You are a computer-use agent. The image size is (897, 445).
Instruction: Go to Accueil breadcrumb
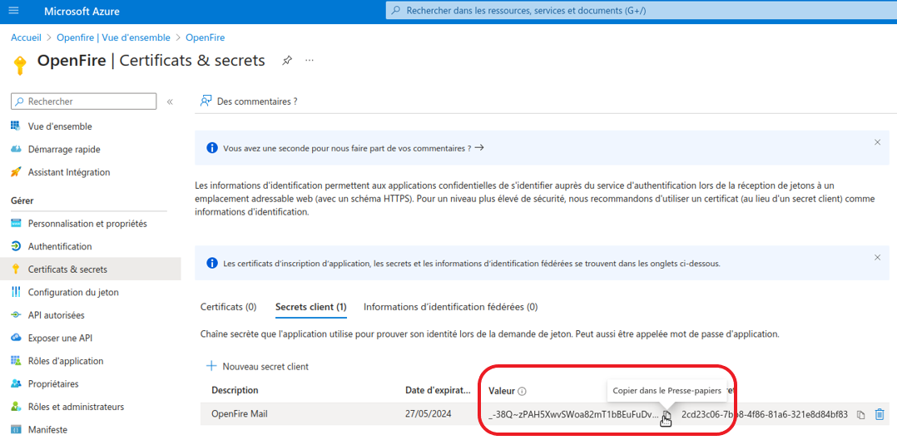point(27,37)
